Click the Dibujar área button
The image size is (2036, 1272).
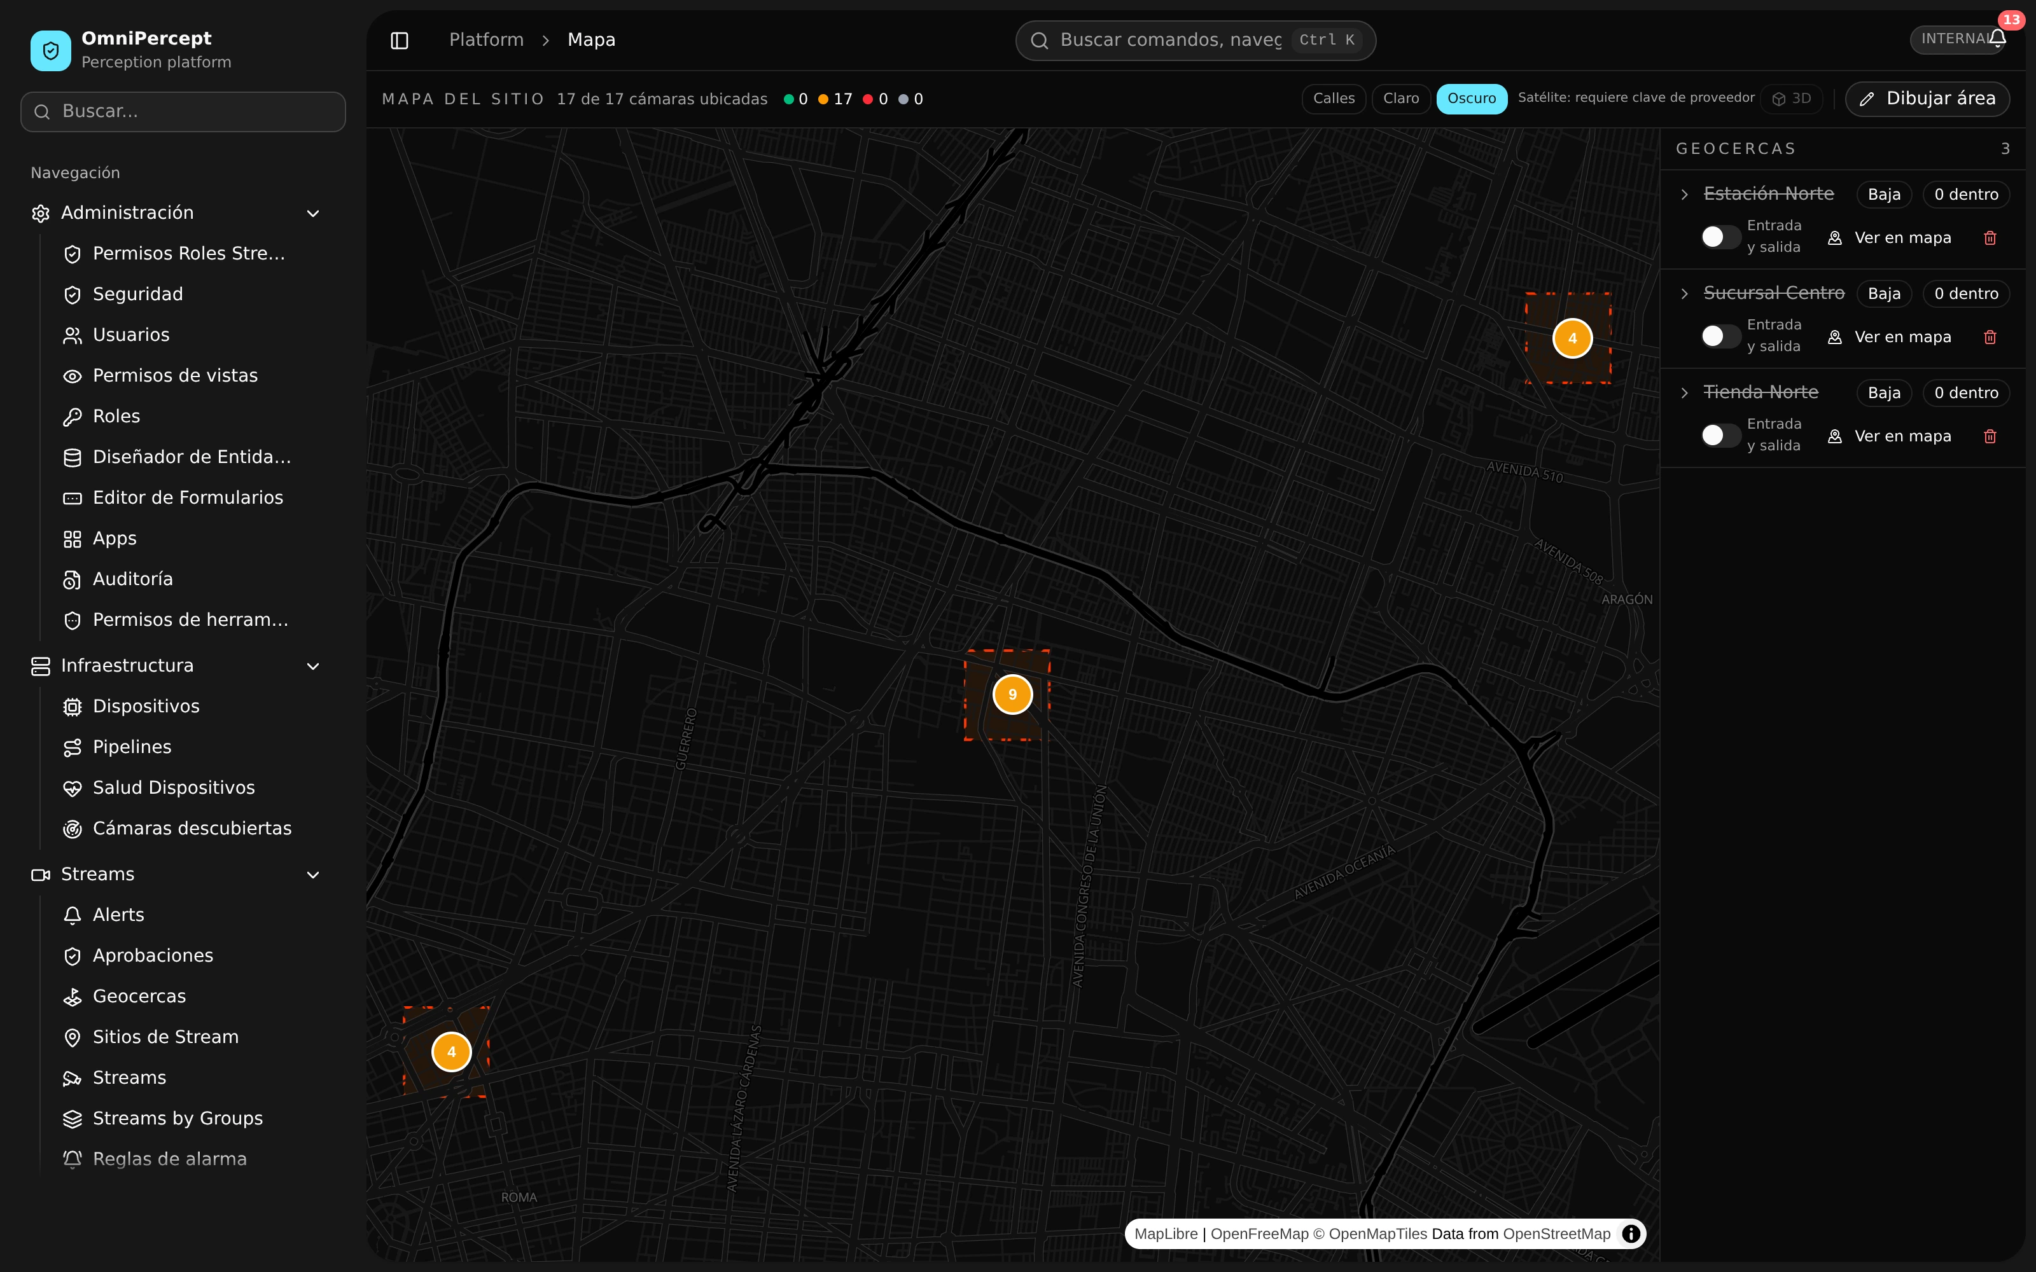point(1927,99)
